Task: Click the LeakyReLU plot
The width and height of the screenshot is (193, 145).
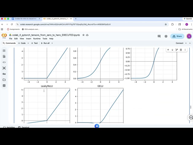Action: pos(47,105)
